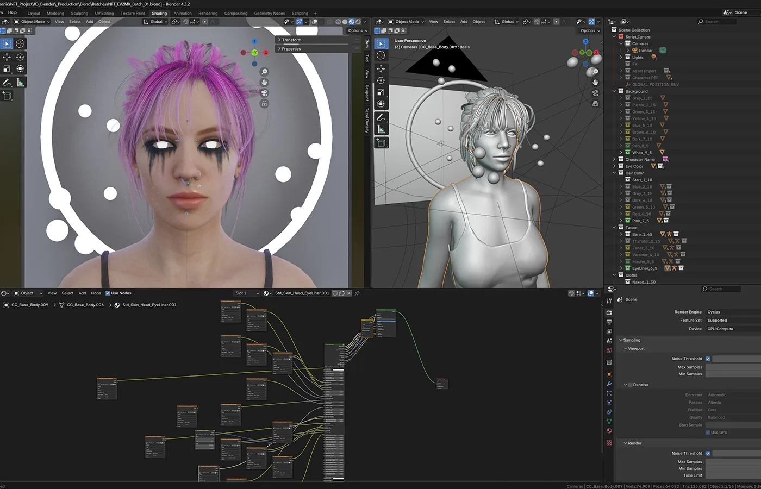Open the Tool properties tab icon
The height and width of the screenshot is (489, 761).
609,300
